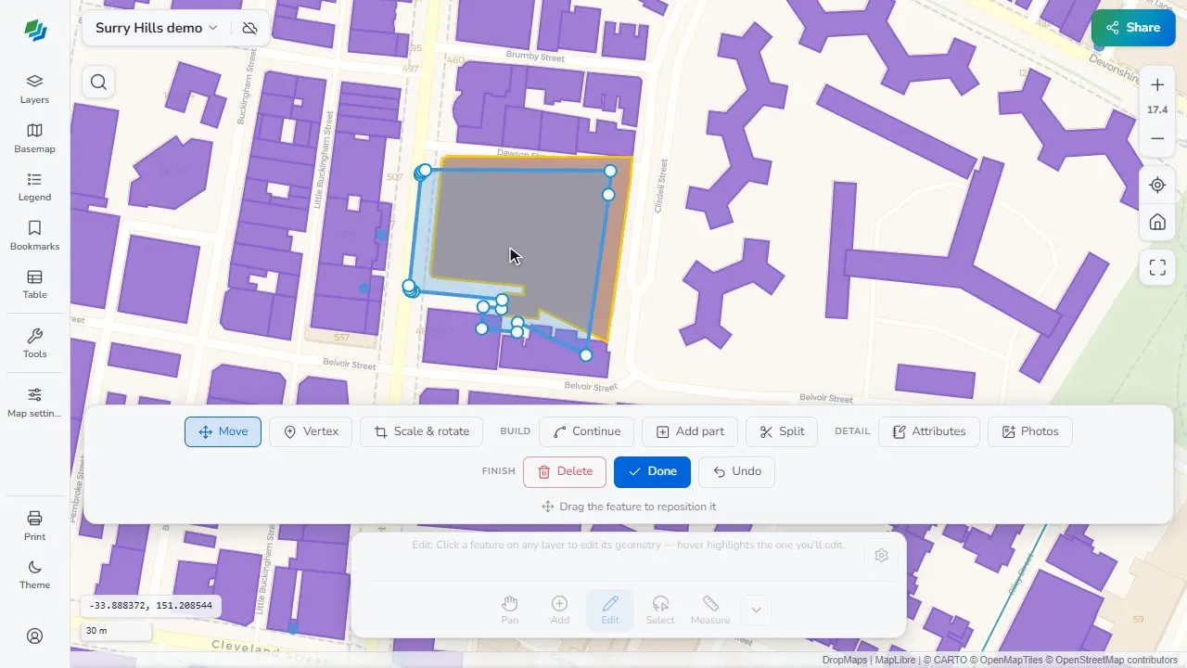Viewport: 1187px width, 668px height.
Task: Enter fullscreen map view
Action: 1157,268
